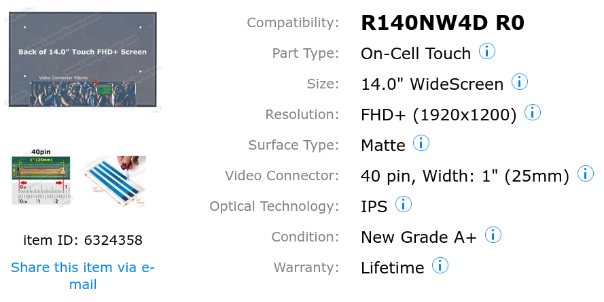Click the Video Connector label
Image resolution: width=604 pixels, height=302 pixels.
pyautogui.click(x=282, y=175)
